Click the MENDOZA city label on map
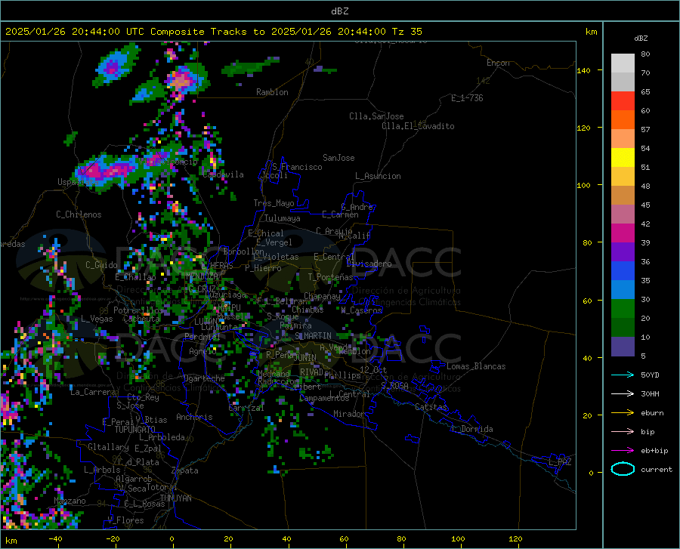Screen dimensions: 680x549 (x=202, y=276)
